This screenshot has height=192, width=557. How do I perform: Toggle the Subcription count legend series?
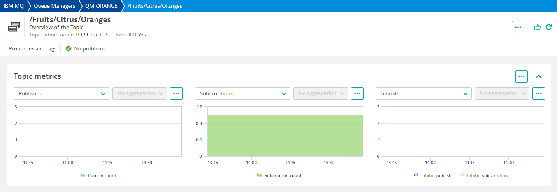pos(279,176)
